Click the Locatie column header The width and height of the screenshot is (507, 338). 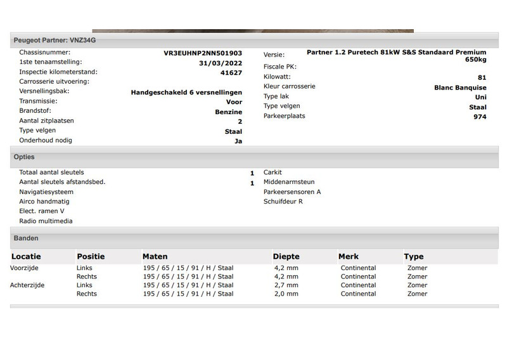pos(26,257)
